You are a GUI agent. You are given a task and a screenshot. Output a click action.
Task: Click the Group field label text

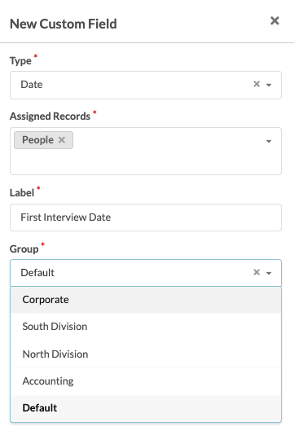(24, 249)
